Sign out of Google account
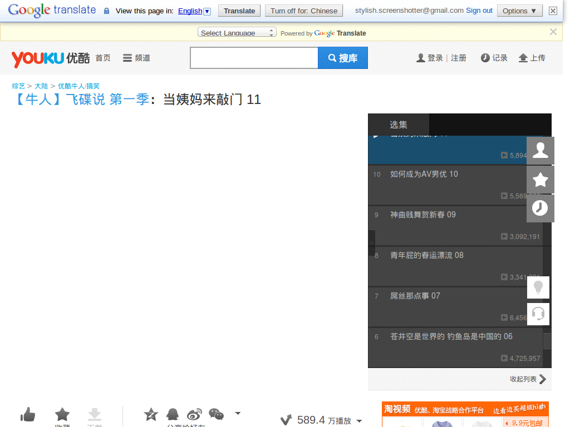 click(479, 9)
